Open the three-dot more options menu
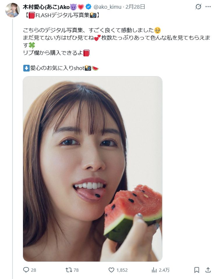Image resolution: width=214 pixels, height=279 pixels. point(208,7)
